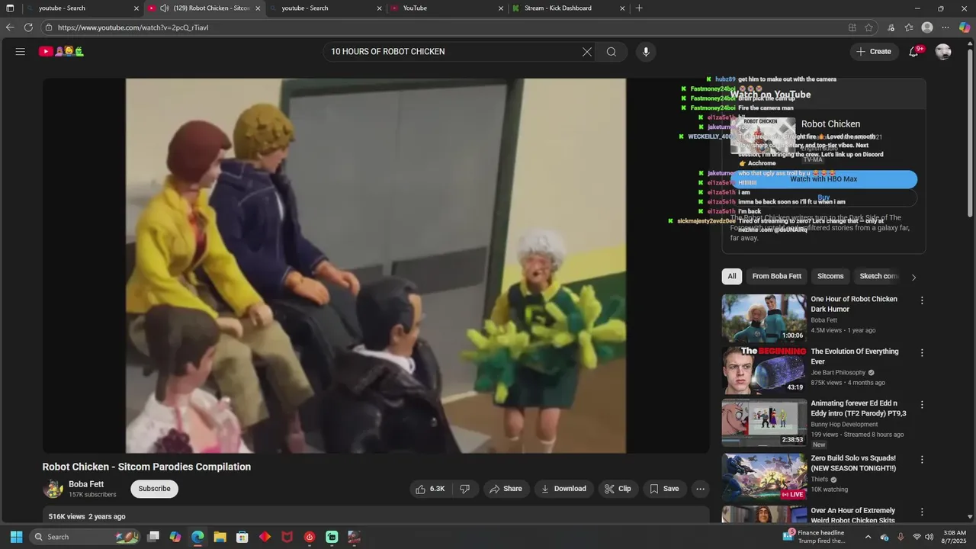The image size is (976, 549).
Task: Open Windows Start menu
Action: tap(16, 537)
